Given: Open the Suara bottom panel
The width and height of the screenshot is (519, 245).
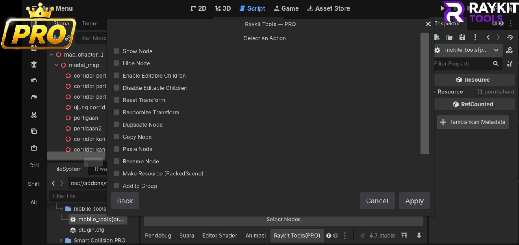Looking at the screenshot, I should click(187, 236).
